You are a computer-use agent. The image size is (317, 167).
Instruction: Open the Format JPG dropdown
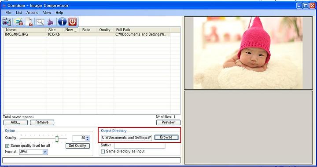pos(33,152)
